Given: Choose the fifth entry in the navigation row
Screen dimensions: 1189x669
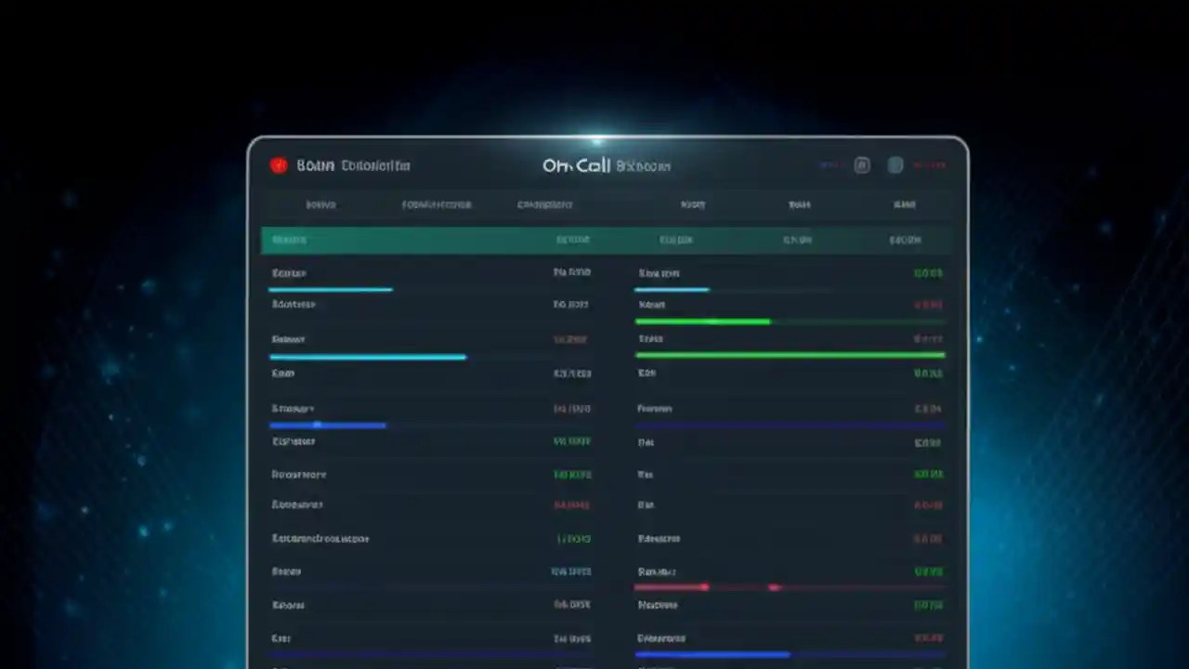Looking at the screenshot, I should point(799,204).
